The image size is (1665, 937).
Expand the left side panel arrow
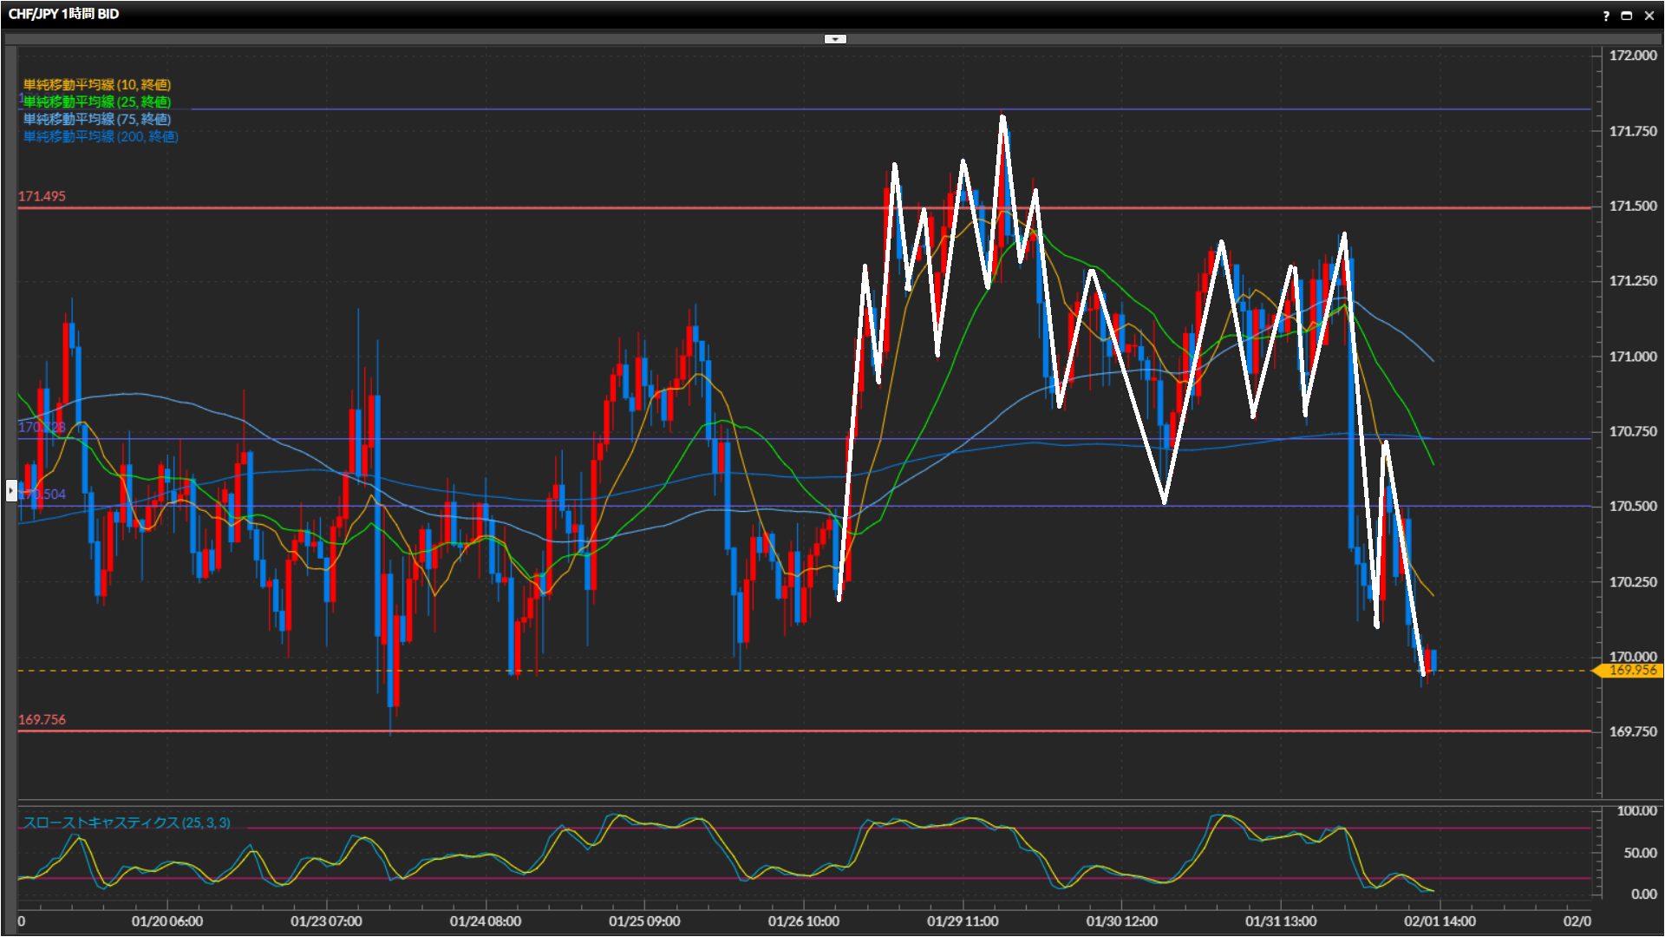pyautogui.click(x=10, y=491)
